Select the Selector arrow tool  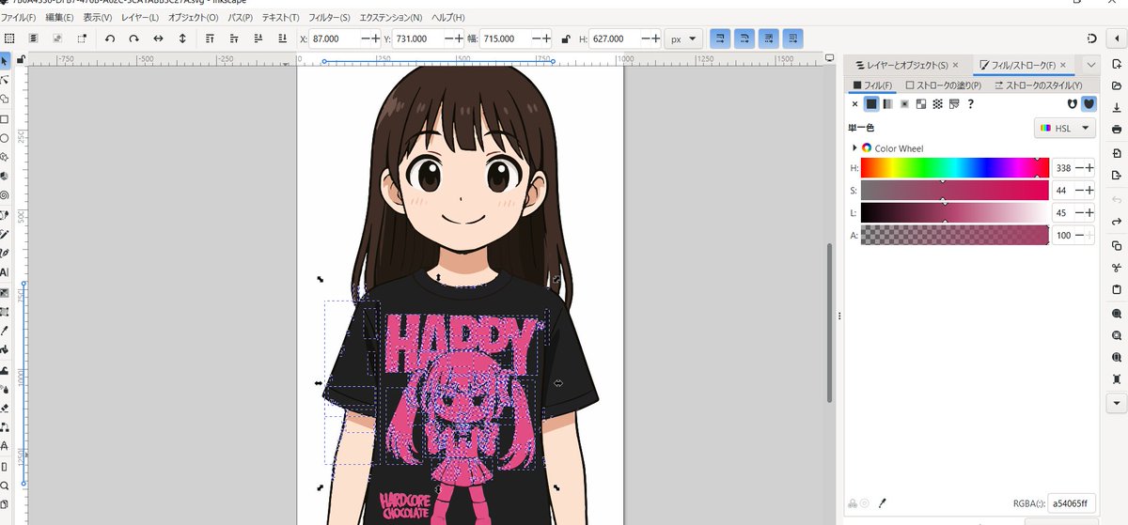(x=5, y=61)
